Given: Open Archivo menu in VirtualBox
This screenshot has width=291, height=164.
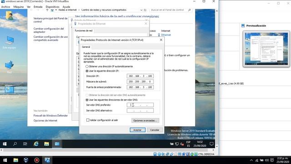Looking at the screenshot, I should (x=5, y=7).
